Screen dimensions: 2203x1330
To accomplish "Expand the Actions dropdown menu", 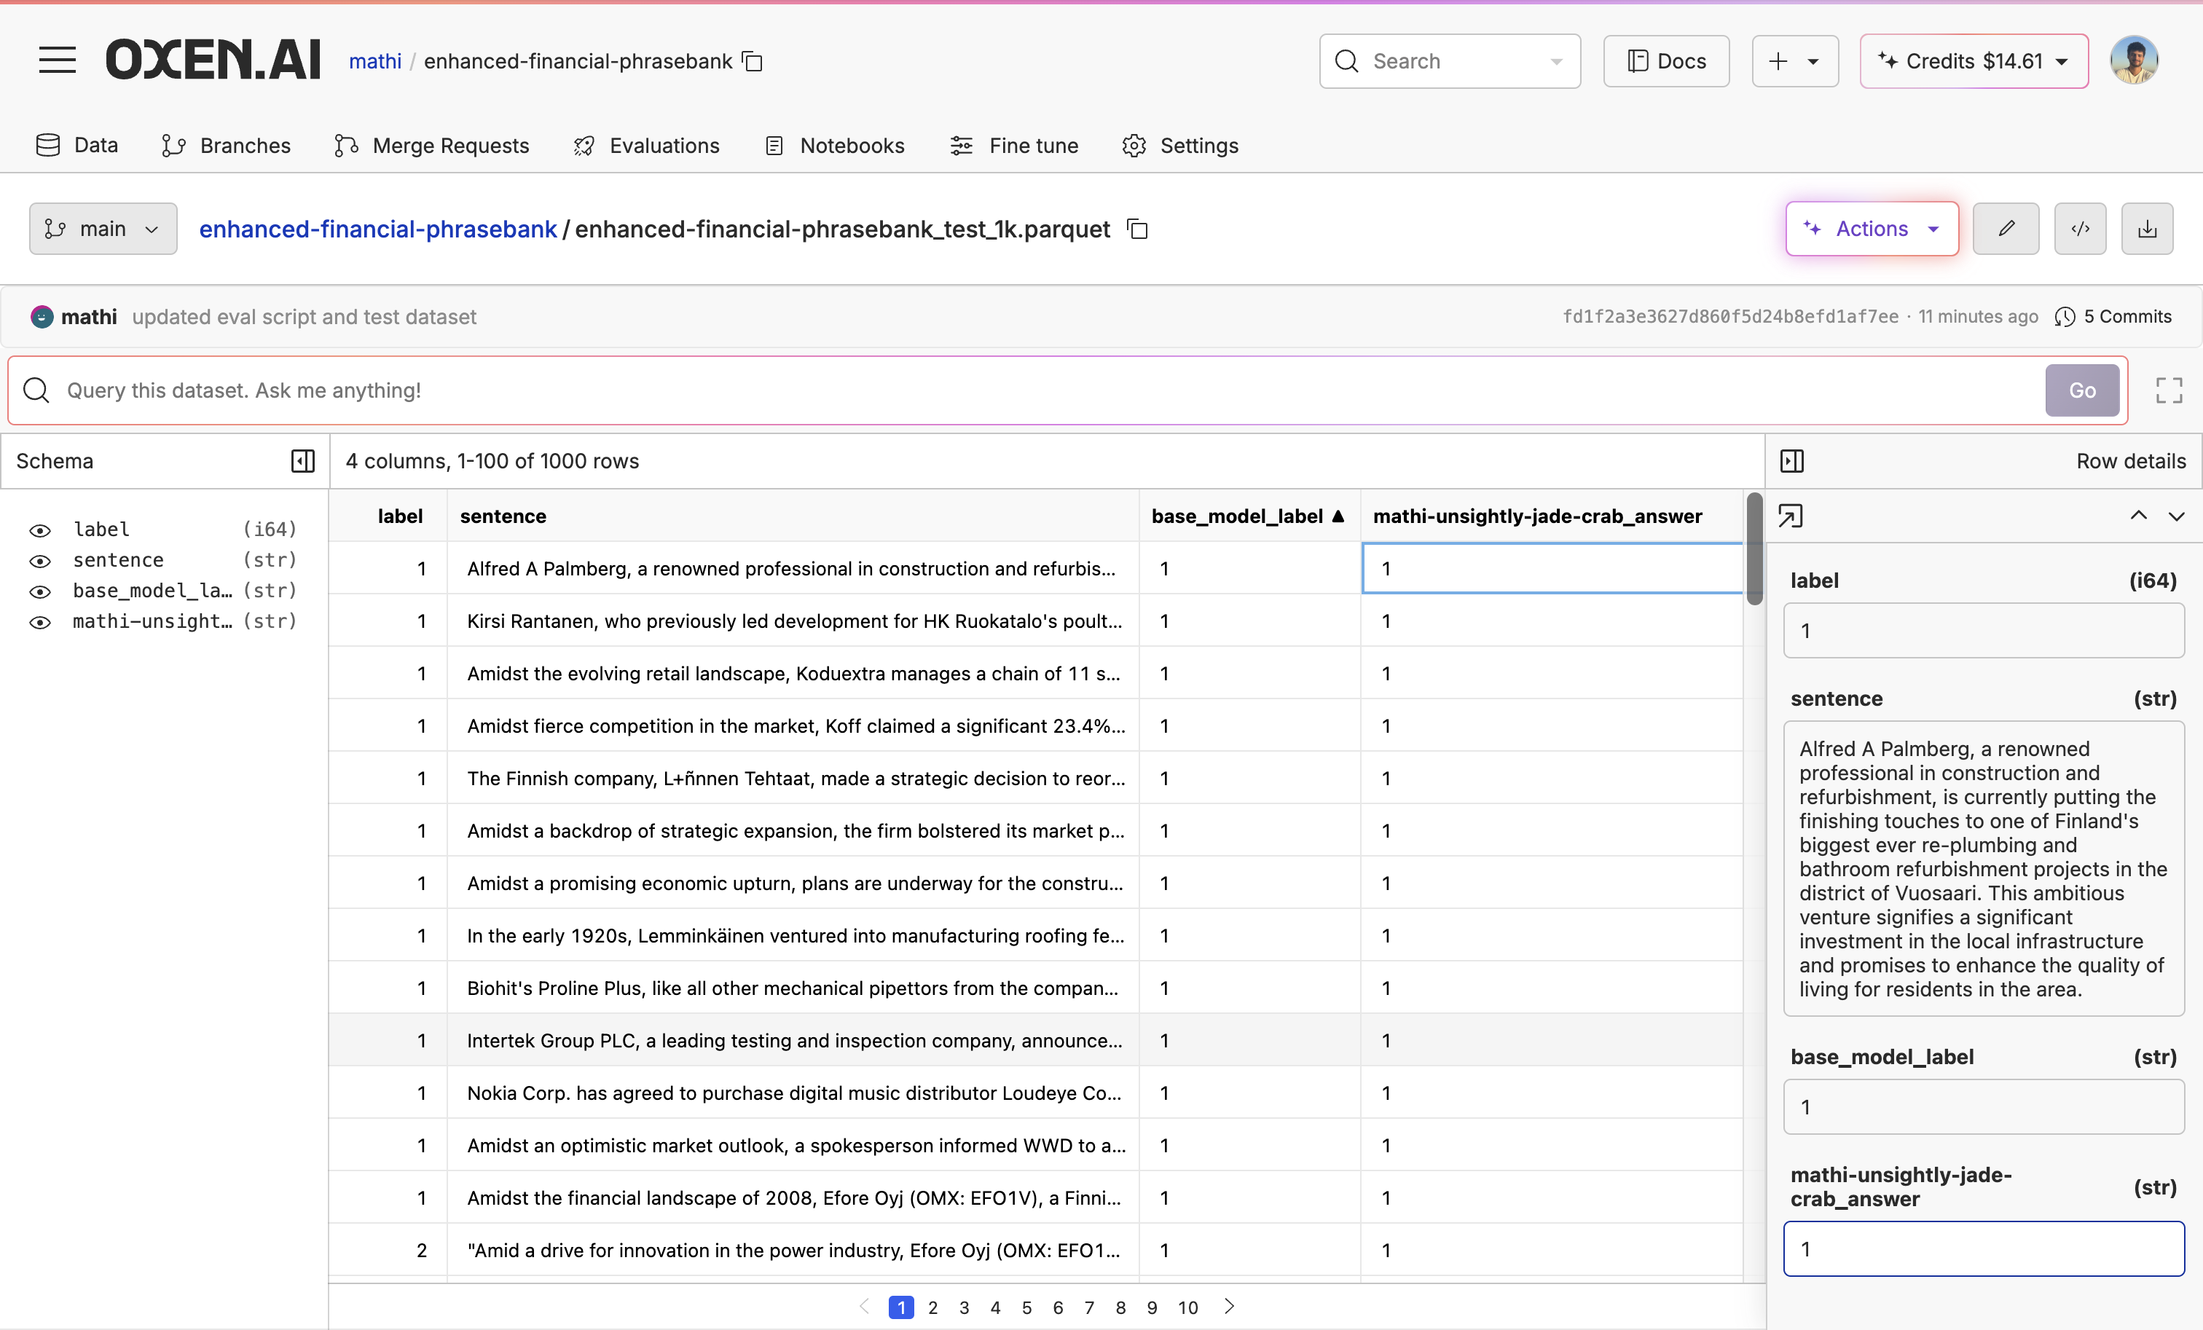I will [1872, 229].
